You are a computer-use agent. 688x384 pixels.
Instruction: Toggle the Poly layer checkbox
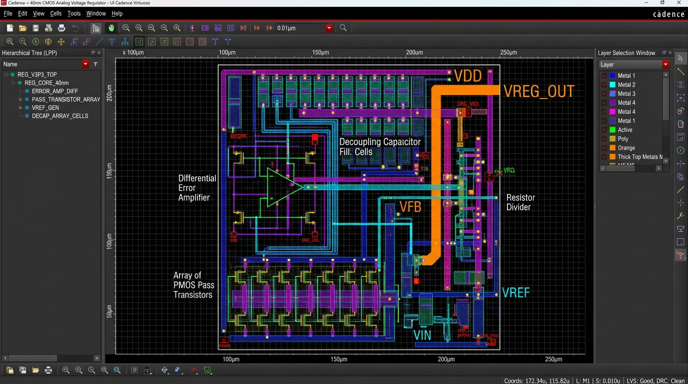(x=604, y=138)
